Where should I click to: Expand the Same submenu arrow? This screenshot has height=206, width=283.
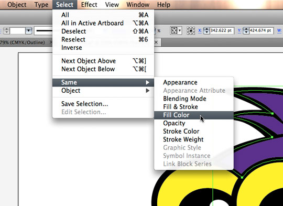(147, 82)
